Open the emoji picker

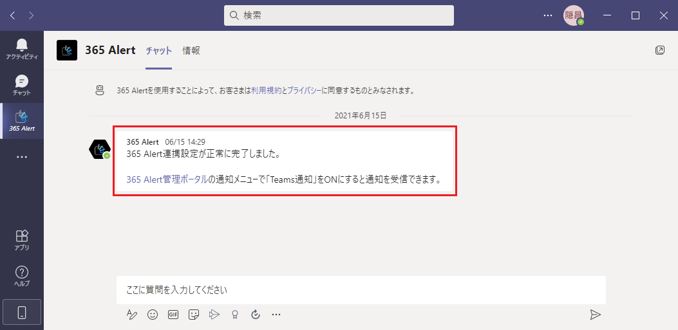coord(153,315)
